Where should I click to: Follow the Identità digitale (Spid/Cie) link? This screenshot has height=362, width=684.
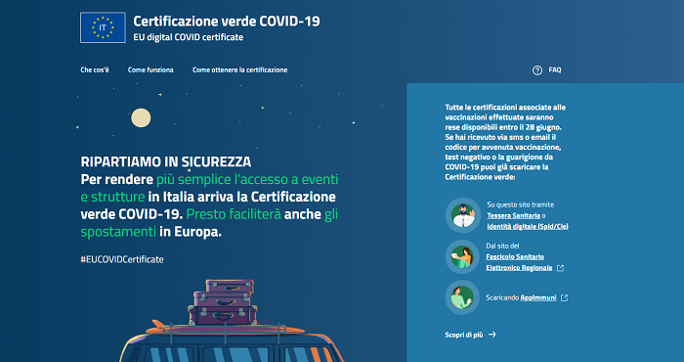pyautogui.click(x=528, y=226)
